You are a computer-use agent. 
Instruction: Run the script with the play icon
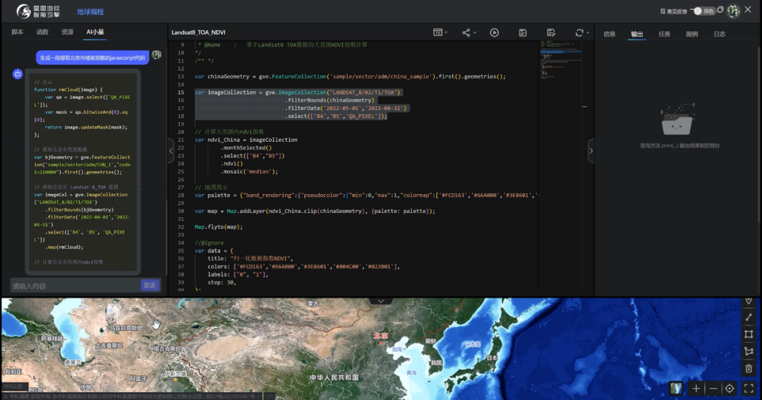[x=494, y=32]
